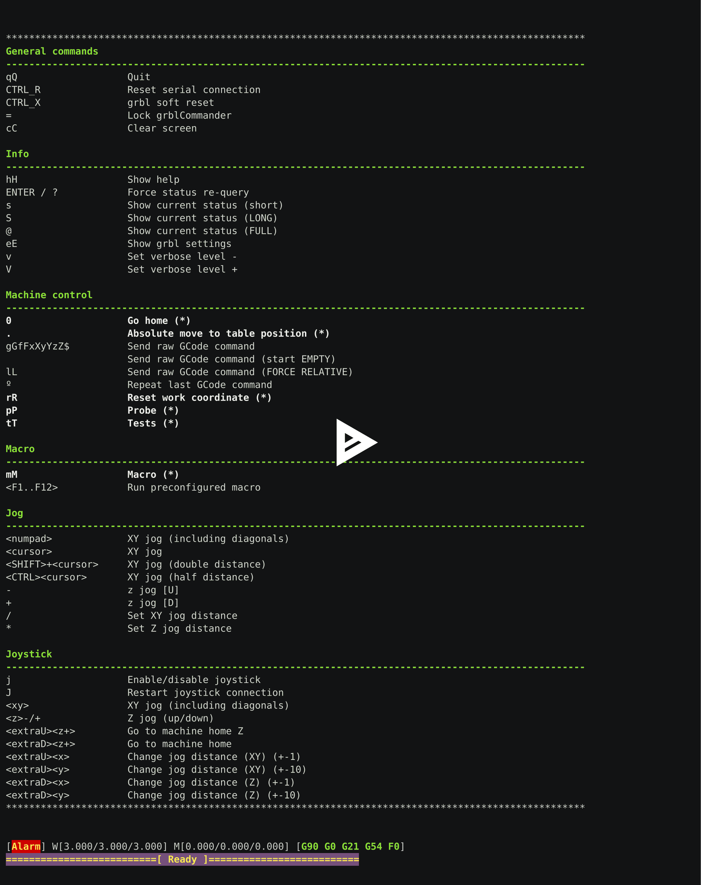This screenshot has width=701, height=885.
Task: Click the bold 'Macro (*)' entry
Action: coord(153,474)
